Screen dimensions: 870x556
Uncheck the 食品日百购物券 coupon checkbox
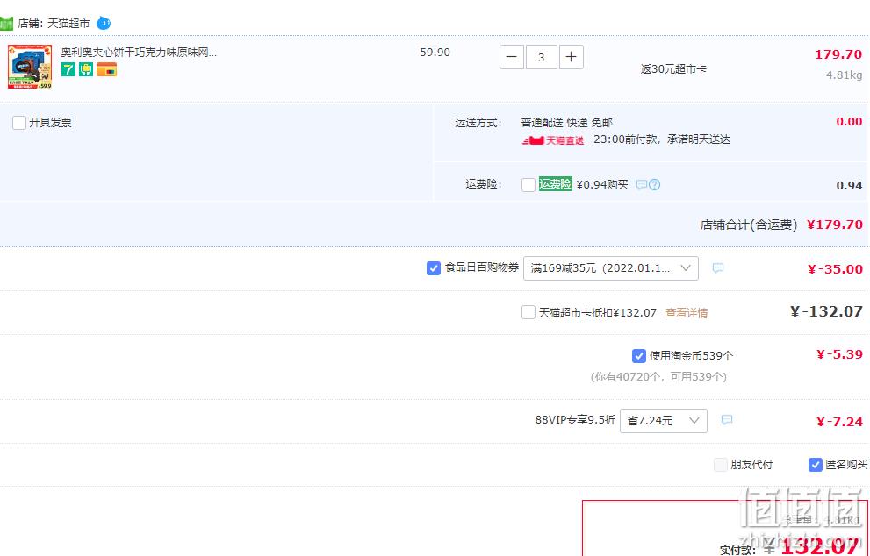pos(434,268)
